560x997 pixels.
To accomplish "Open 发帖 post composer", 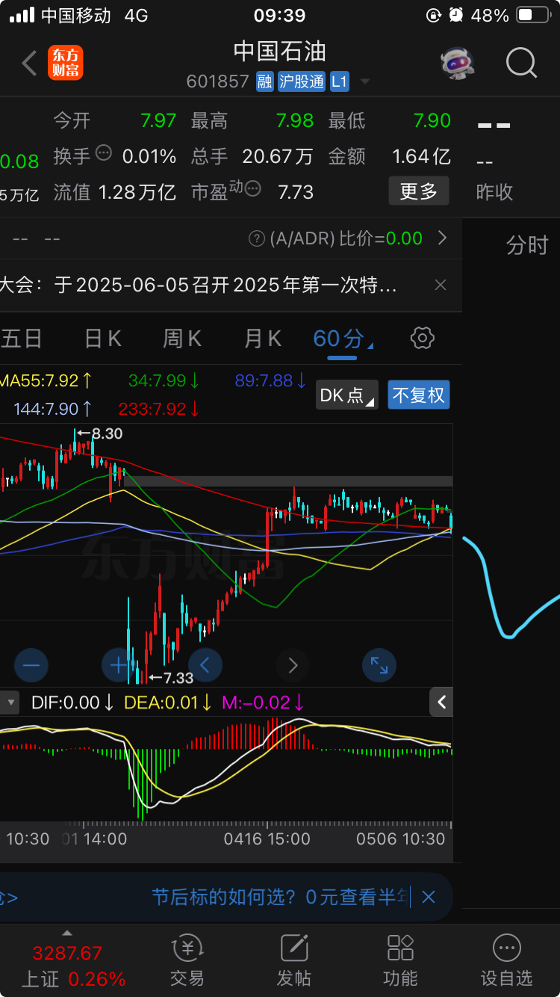I will coord(293,960).
